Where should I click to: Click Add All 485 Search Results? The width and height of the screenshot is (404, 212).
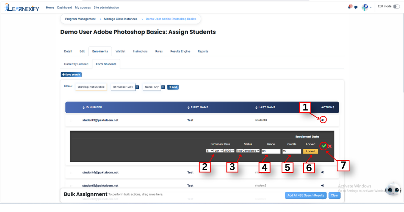click(306, 196)
